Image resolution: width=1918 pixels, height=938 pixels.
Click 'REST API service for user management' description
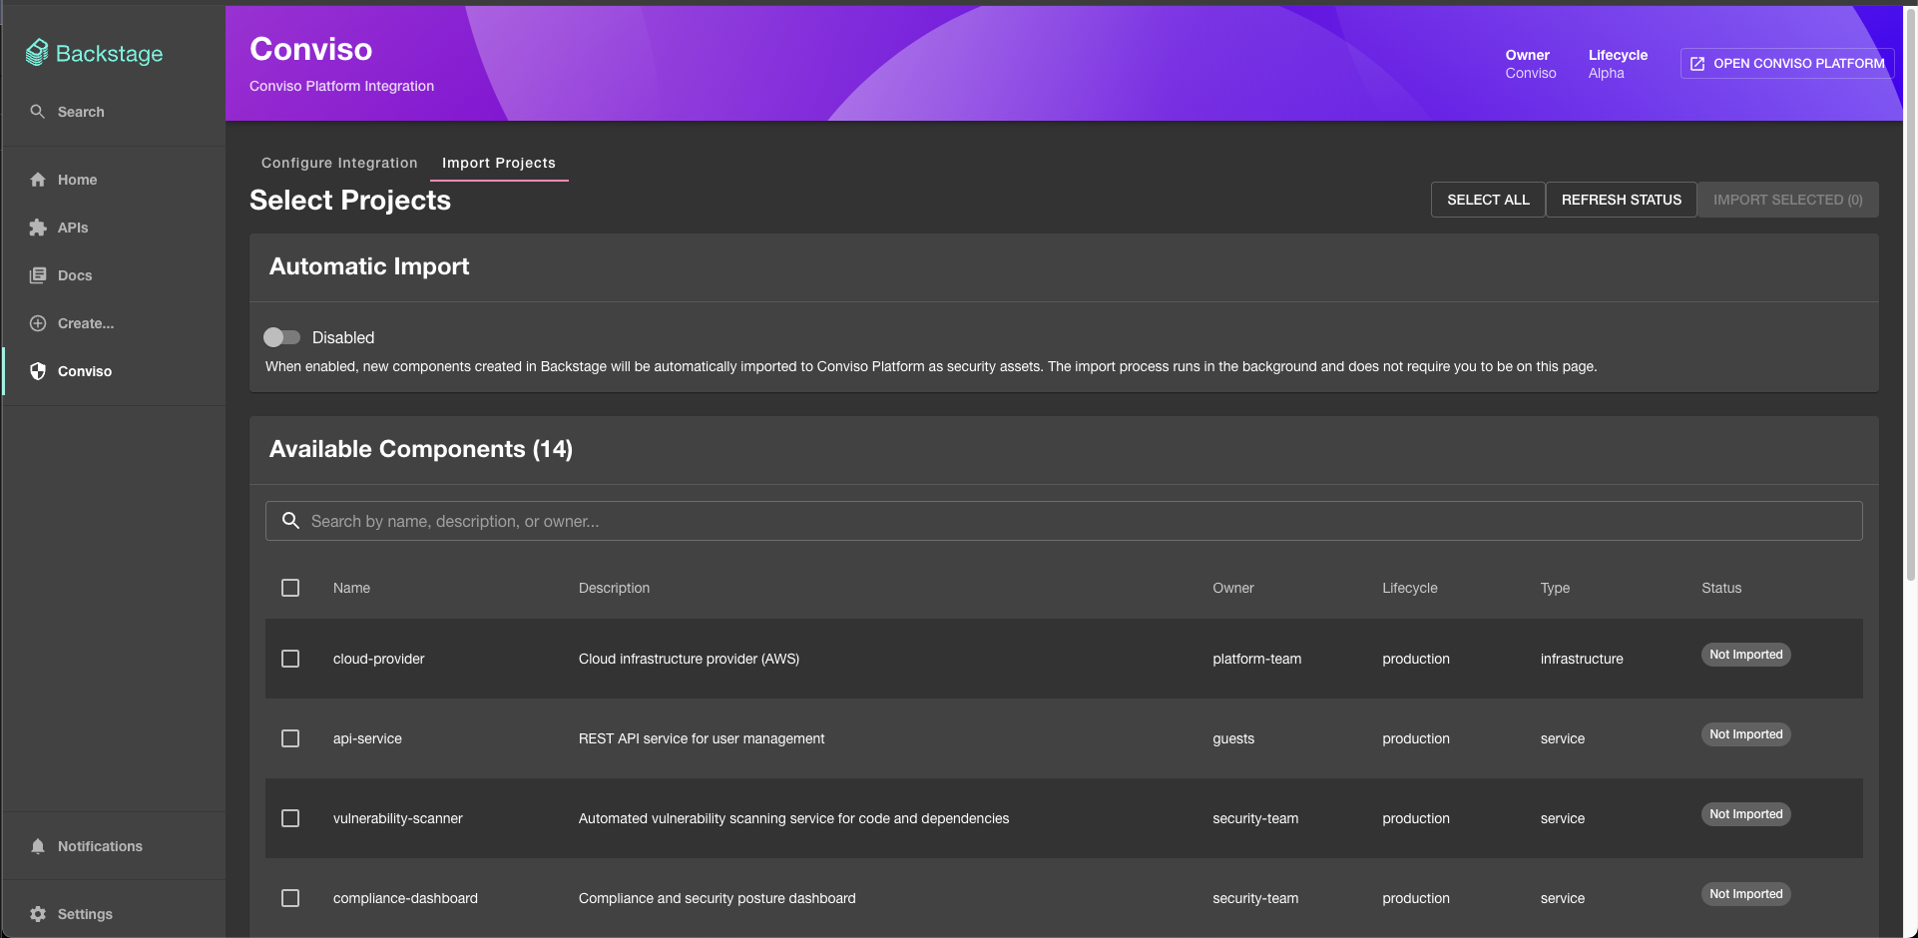(702, 738)
